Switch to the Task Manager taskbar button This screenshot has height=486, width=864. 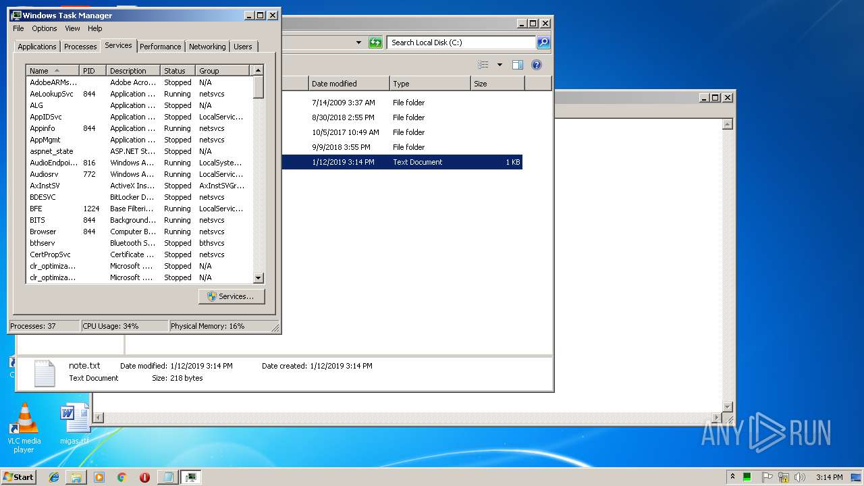tap(190, 477)
